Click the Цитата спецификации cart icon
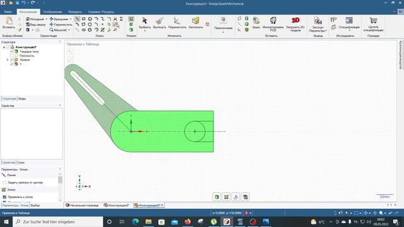404x227 pixels. [x=373, y=24]
